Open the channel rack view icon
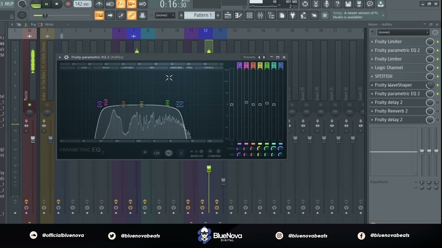442x248 pixels. (249, 15)
